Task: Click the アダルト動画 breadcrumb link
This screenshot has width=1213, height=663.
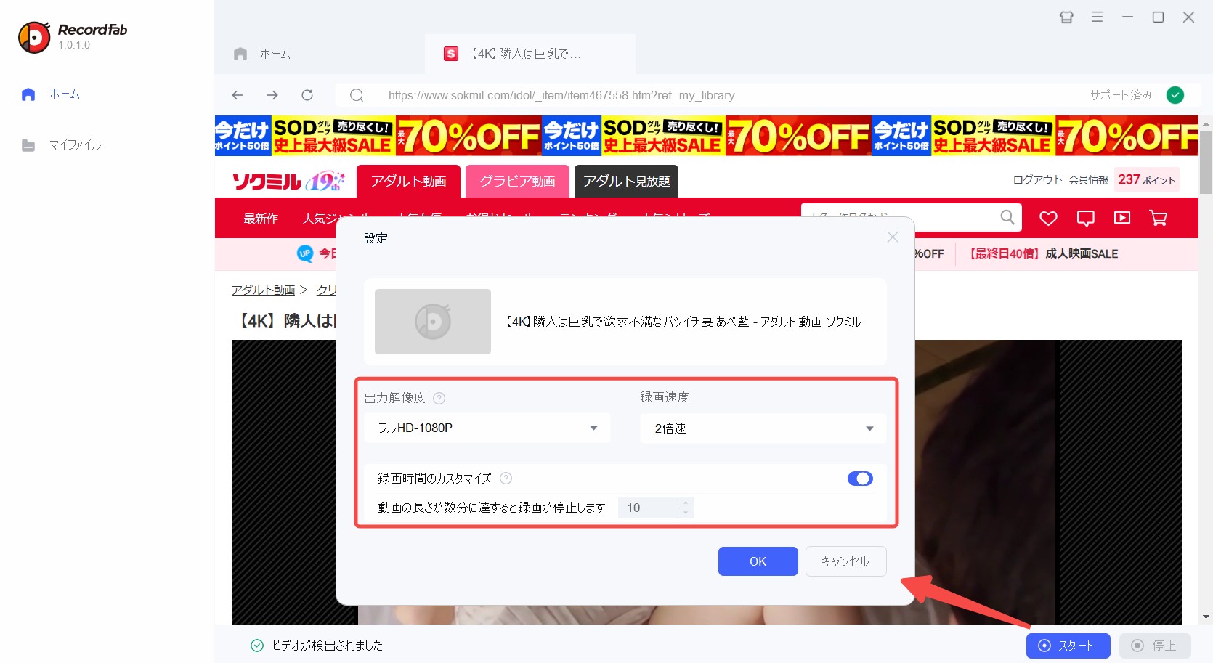Action: (x=263, y=290)
